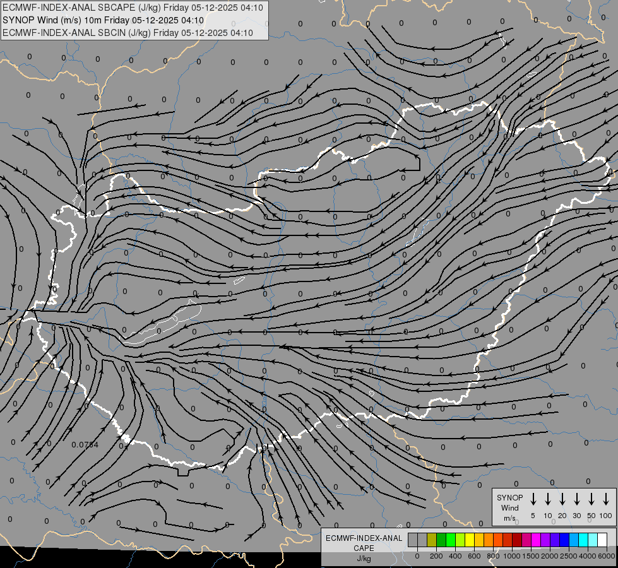Click the SBCAPE title line at top
Screen dimensions: 618x568
(133, 8)
